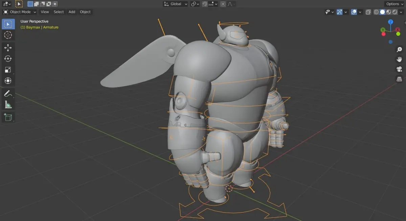Toggle proportional editing
Image resolution: width=406 pixels, height=221 pixels.
223,4
